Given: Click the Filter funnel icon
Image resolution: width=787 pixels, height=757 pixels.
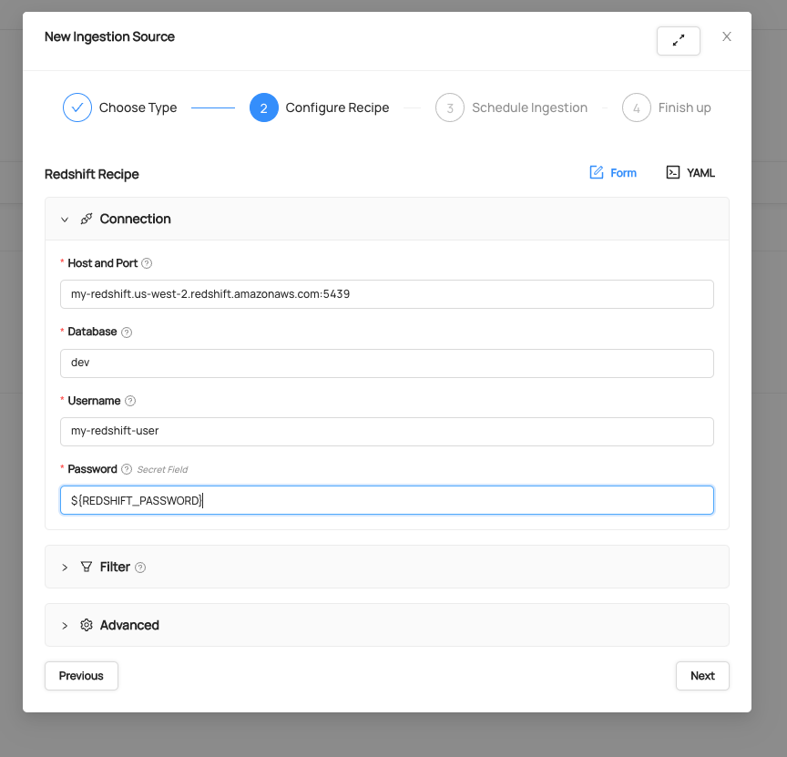Looking at the screenshot, I should tap(87, 567).
